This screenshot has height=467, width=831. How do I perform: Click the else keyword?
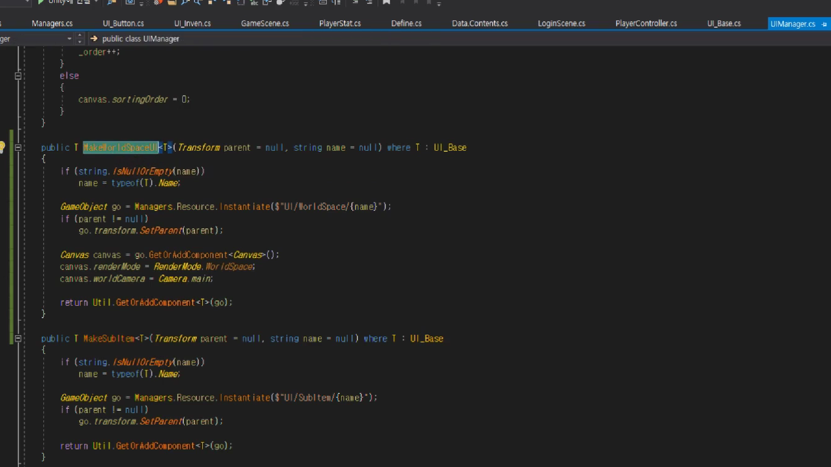pyautogui.click(x=69, y=75)
